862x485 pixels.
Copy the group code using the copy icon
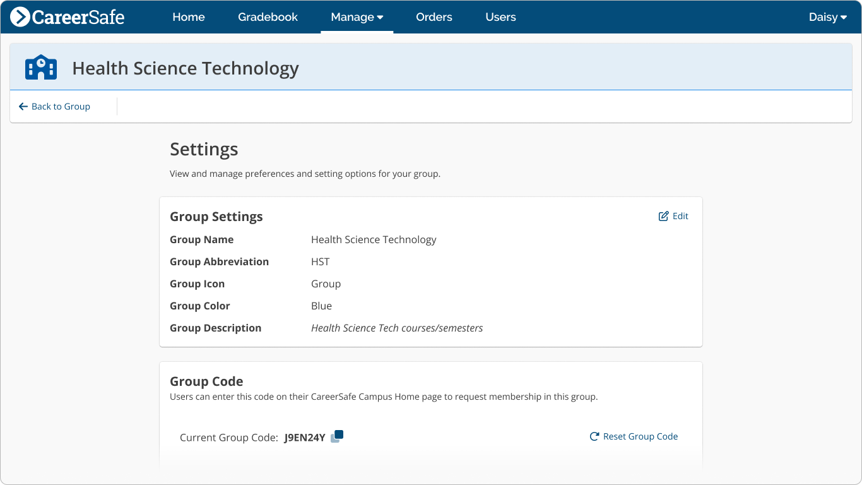(x=336, y=436)
